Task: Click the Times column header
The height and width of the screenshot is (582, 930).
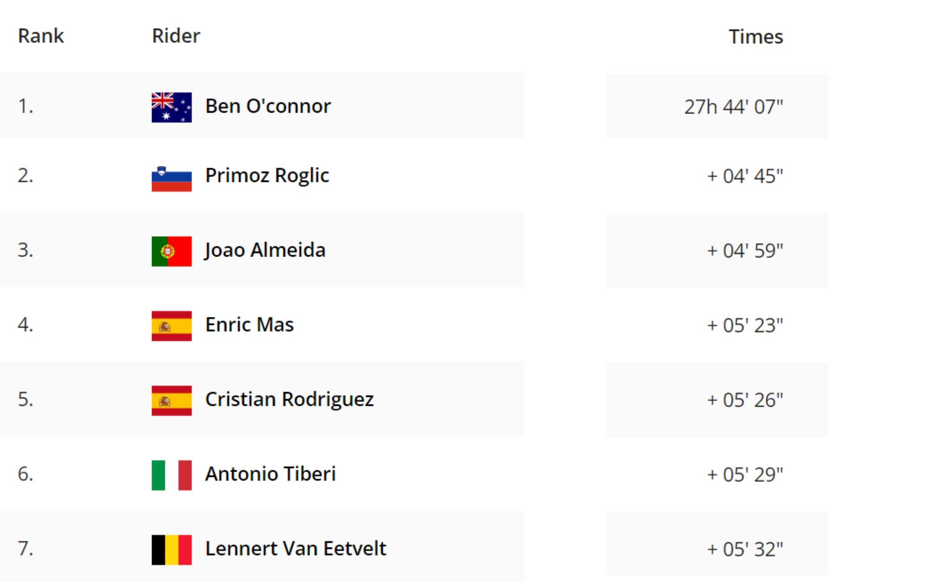Action: pyautogui.click(x=756, y=37)
